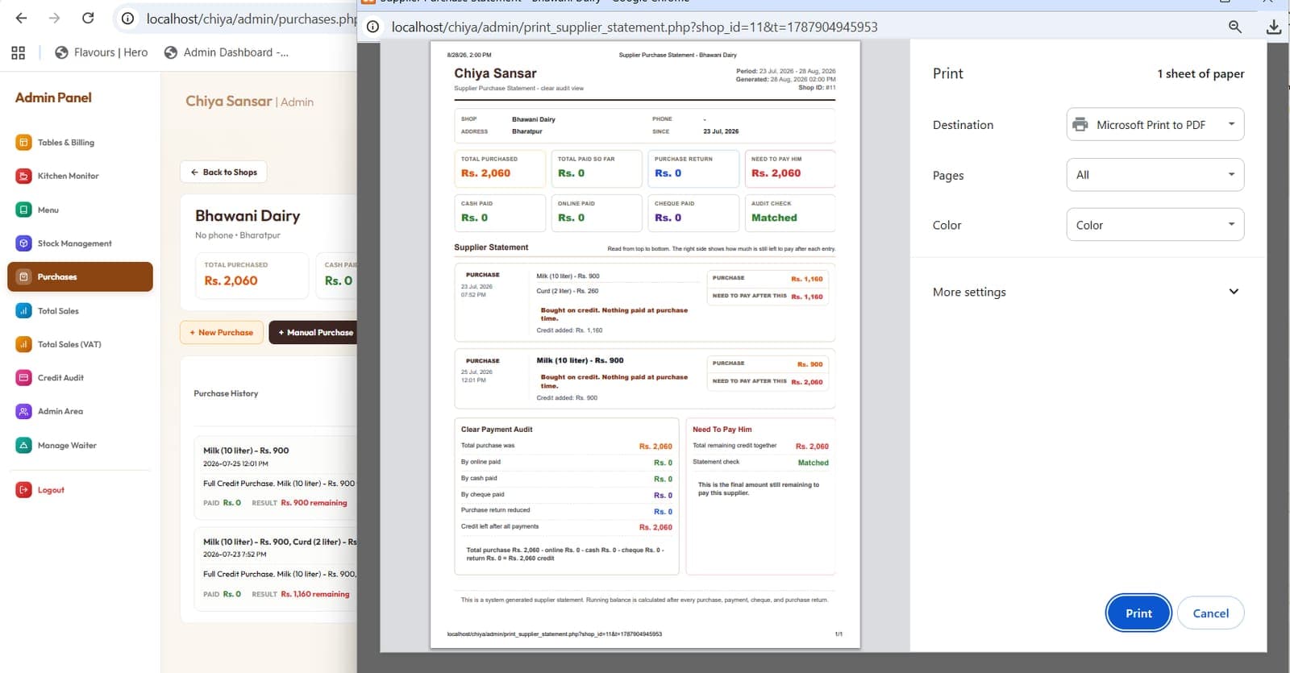Open the tab groups grid icon
This screenshot has width=1290, height=673.
click(19, 52)
